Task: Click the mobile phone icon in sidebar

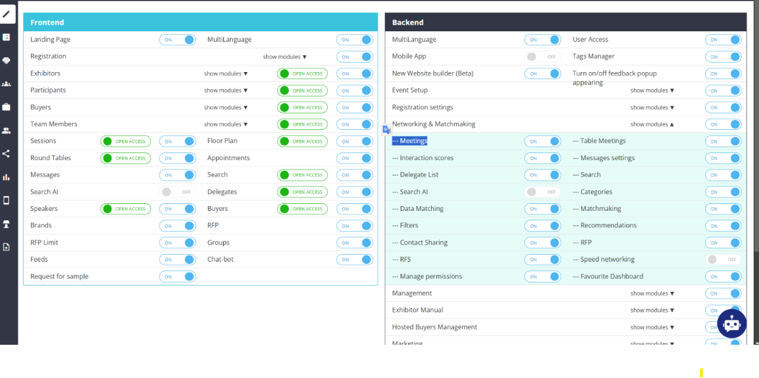Action: (x=7, y=200)
